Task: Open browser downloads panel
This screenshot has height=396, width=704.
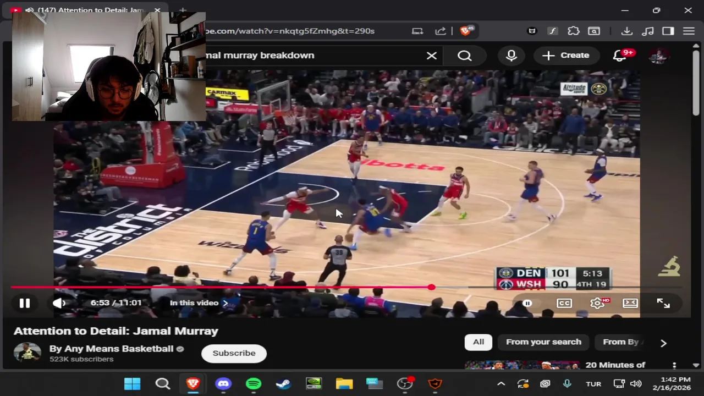Action: [x=627, y=31]
